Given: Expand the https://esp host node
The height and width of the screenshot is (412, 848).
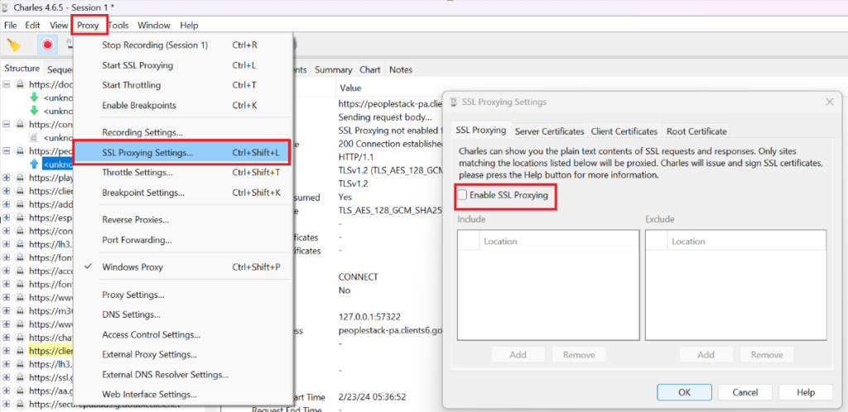Looking at the screenshot, I should coord(6,218).
